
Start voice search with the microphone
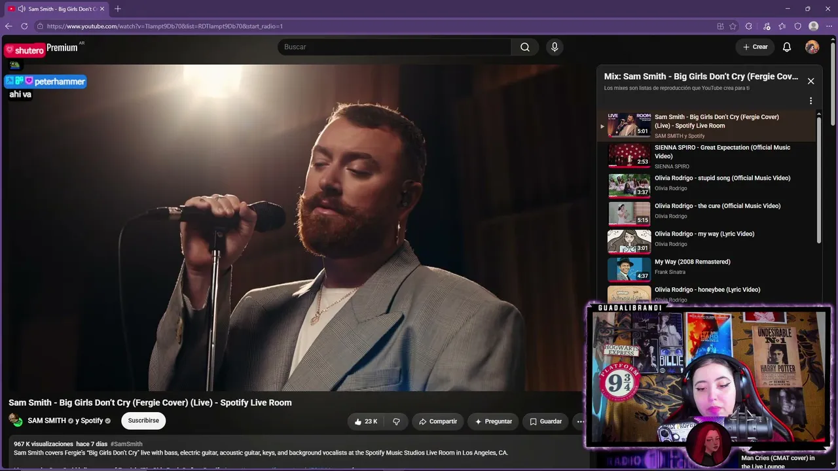click(555, 47)
